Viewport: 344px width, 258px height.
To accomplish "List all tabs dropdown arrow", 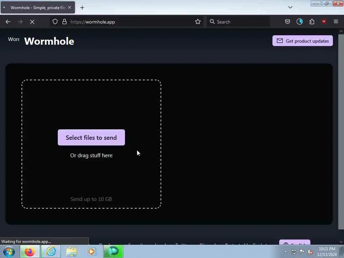I will [x=290, y=7].
